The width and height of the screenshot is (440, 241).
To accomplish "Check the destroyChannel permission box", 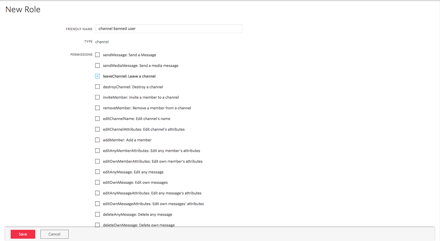I will tap(98, 87).
